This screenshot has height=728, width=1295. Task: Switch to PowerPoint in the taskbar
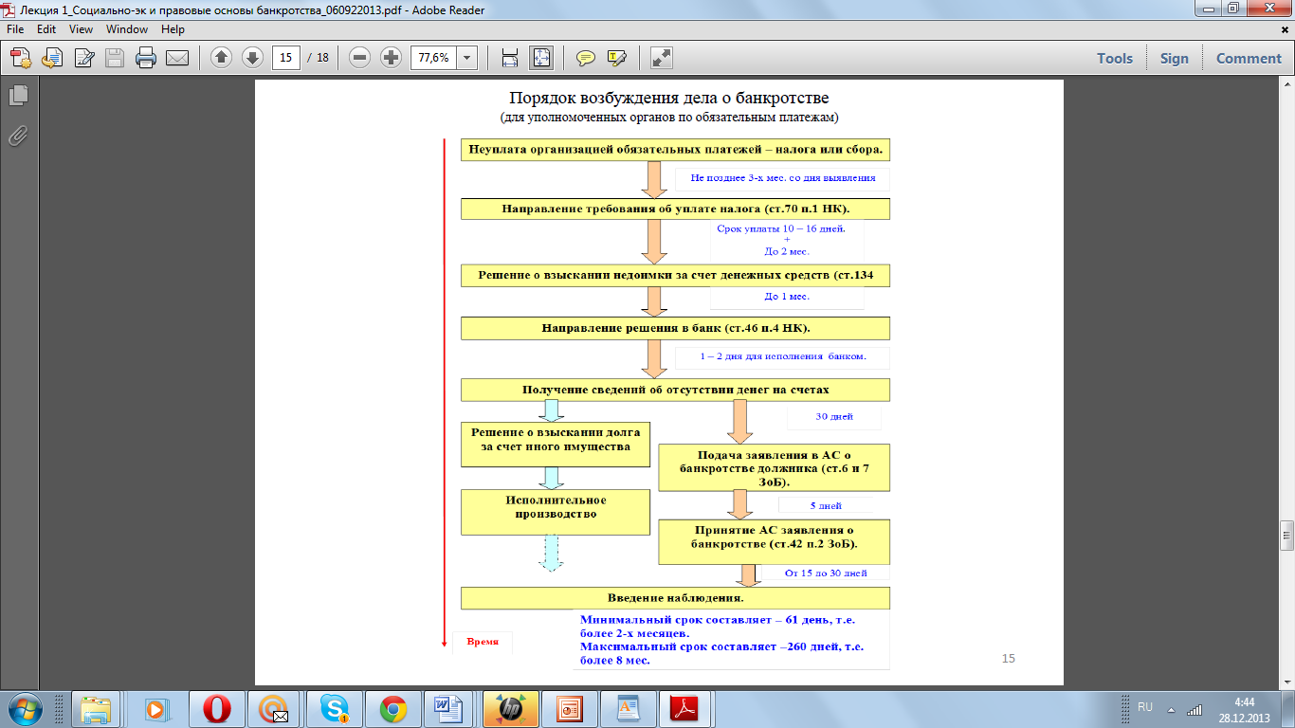pos(569,708)
